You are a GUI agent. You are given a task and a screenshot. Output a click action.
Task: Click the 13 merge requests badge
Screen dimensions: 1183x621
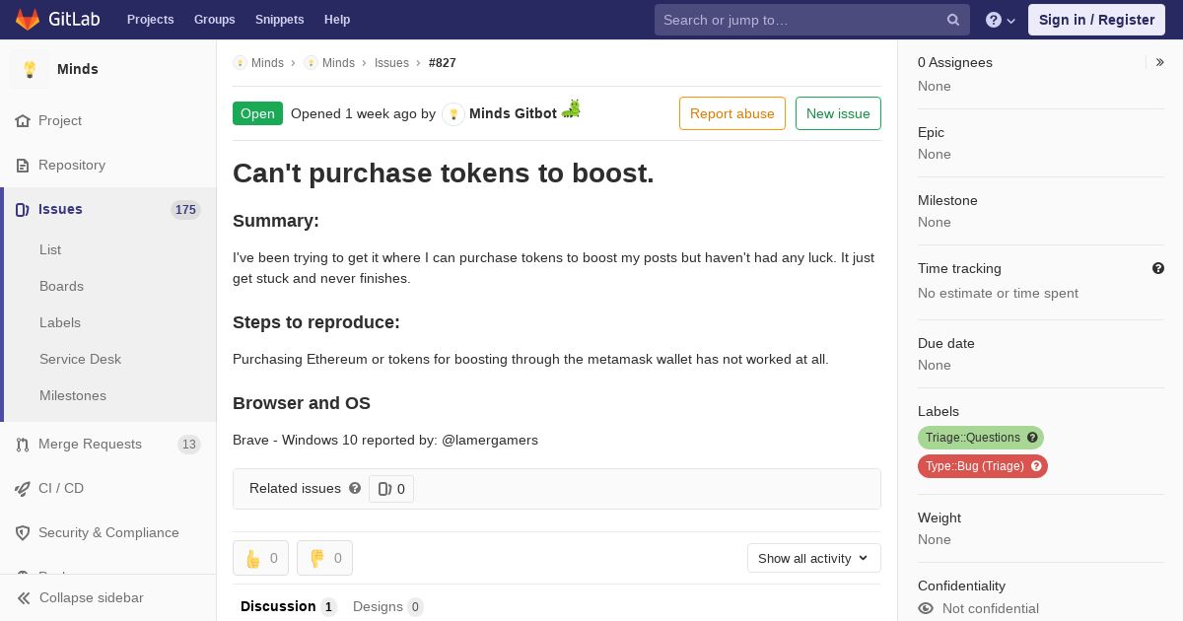[189, 445]
